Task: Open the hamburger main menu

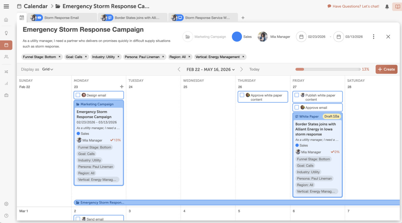Action: pos(6,6)
